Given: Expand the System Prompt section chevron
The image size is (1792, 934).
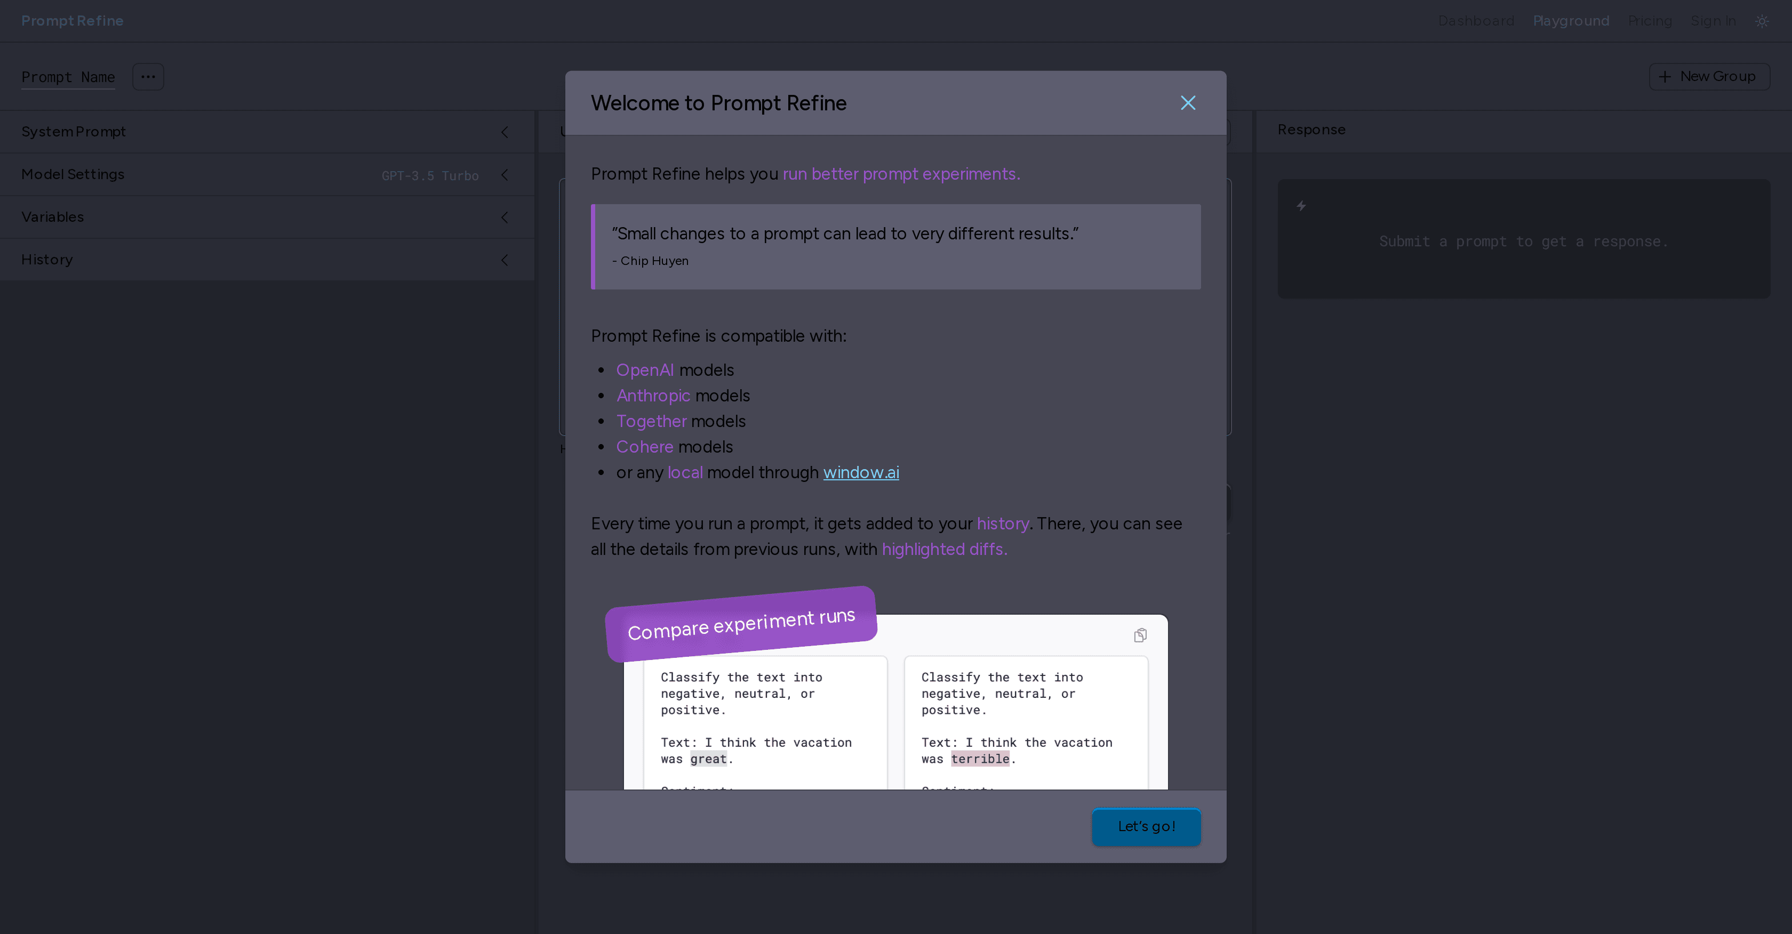Looking at the screenshot, I should click(x=505, y=132).
